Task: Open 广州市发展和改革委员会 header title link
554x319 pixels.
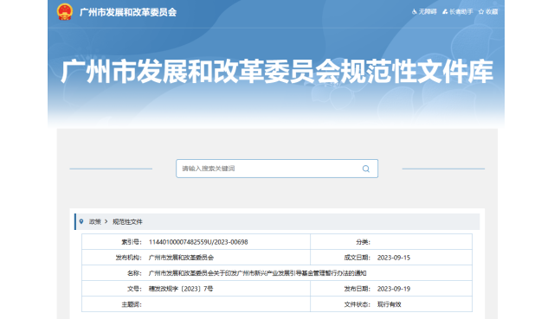Action: [128, 12]
